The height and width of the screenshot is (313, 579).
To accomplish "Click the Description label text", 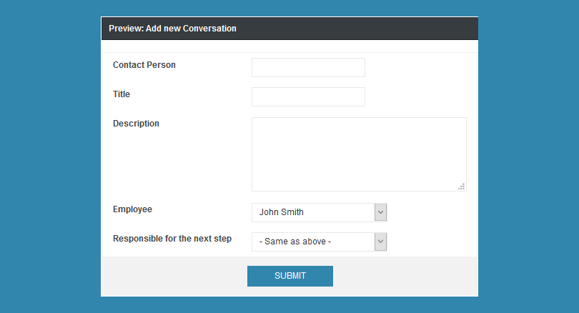I will [136, 124].
